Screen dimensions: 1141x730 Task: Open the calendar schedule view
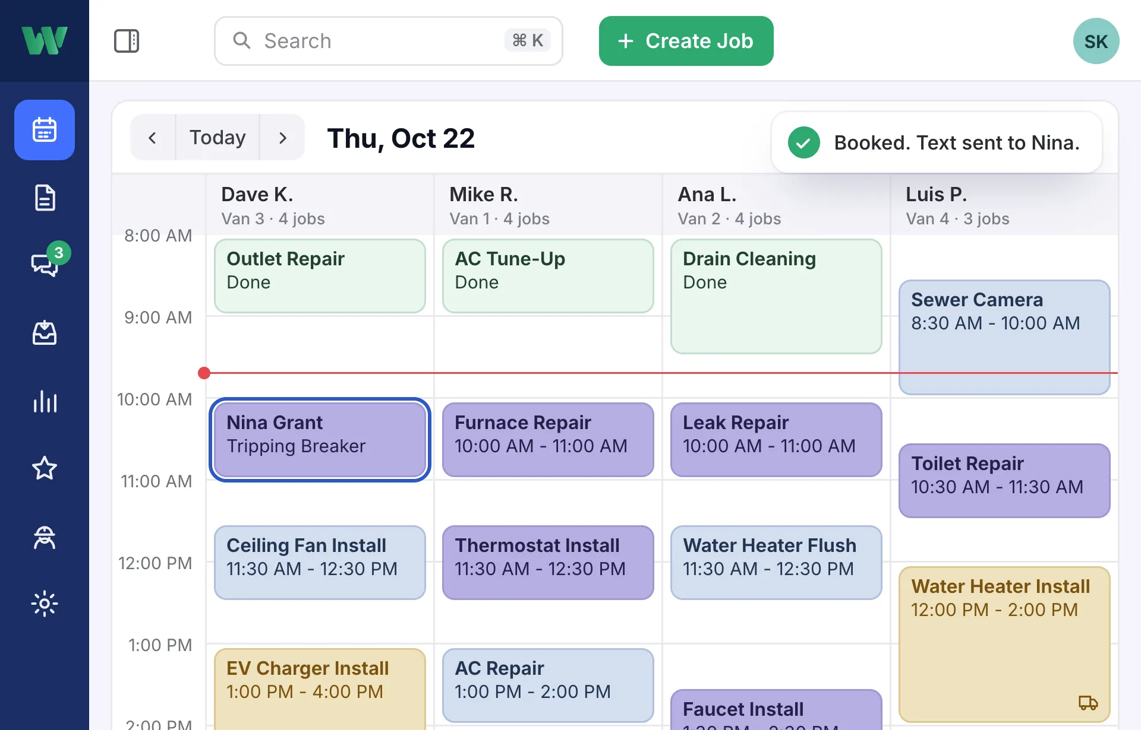[x=45, y=130]
